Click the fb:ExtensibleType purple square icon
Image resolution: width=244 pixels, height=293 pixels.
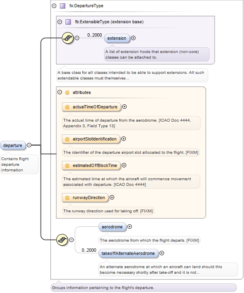68,22
